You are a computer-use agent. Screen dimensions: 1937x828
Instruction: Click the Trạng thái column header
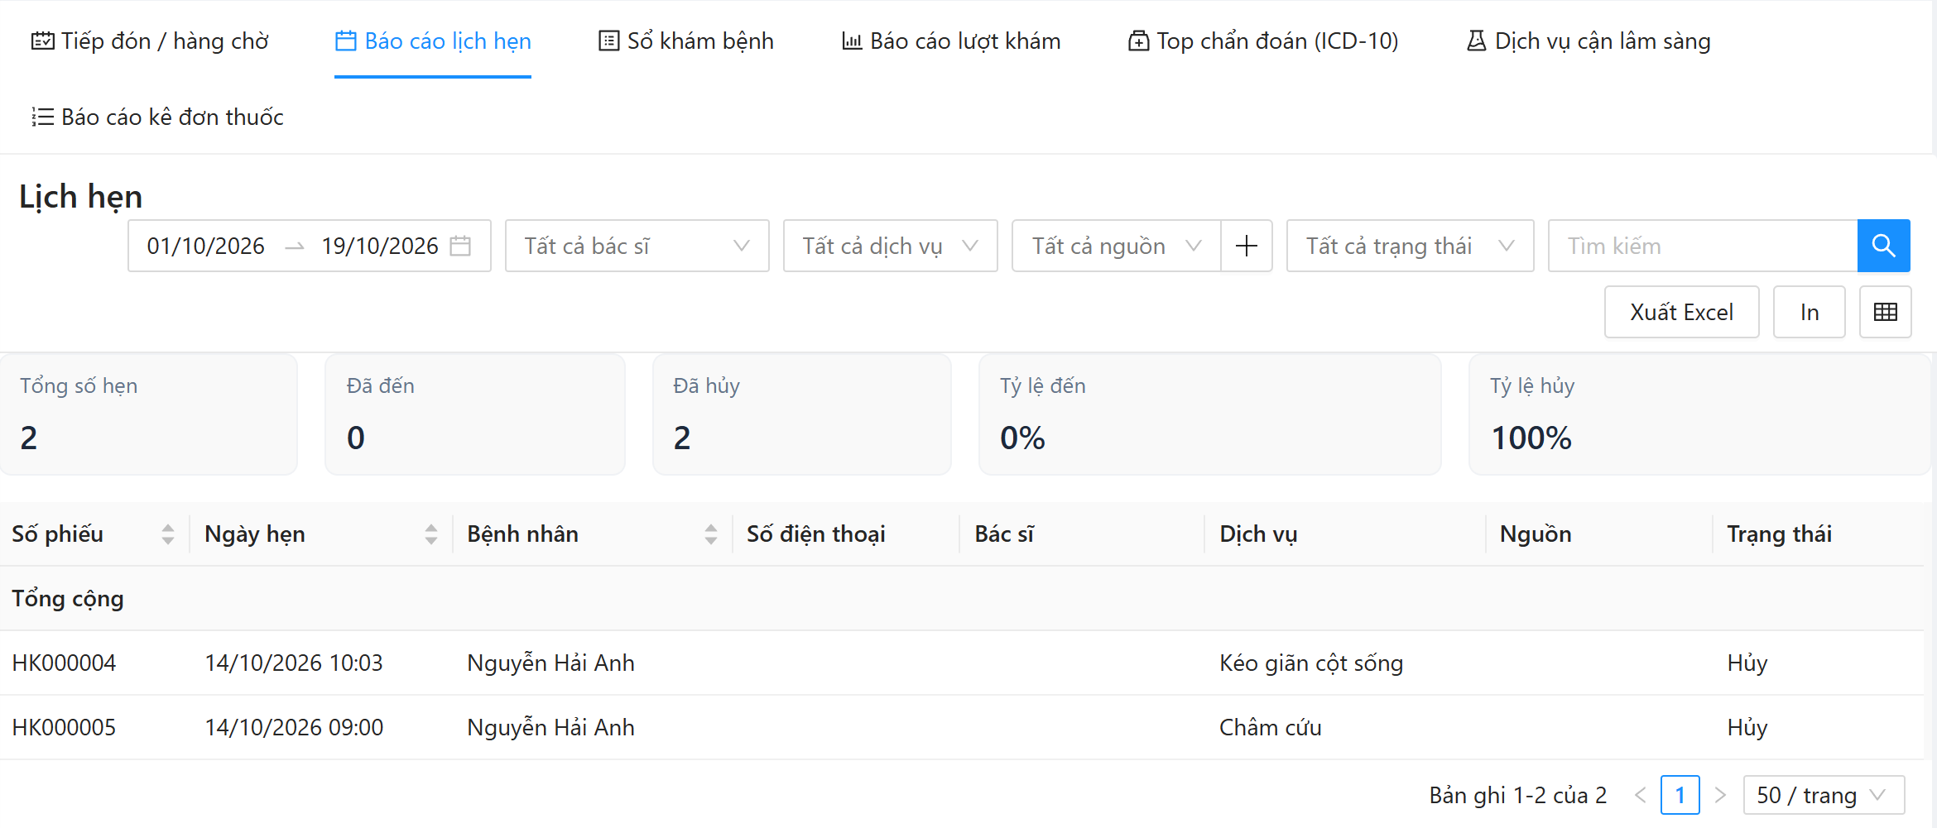click(1780, 534)
